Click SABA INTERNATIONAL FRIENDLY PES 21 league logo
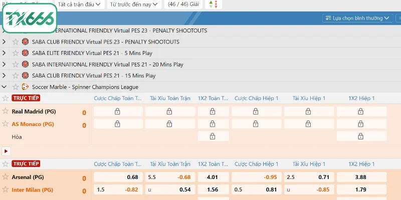401x200 pixels. coord(25,64)
